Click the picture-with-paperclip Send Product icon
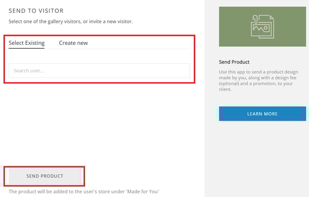 coord(262,26)
